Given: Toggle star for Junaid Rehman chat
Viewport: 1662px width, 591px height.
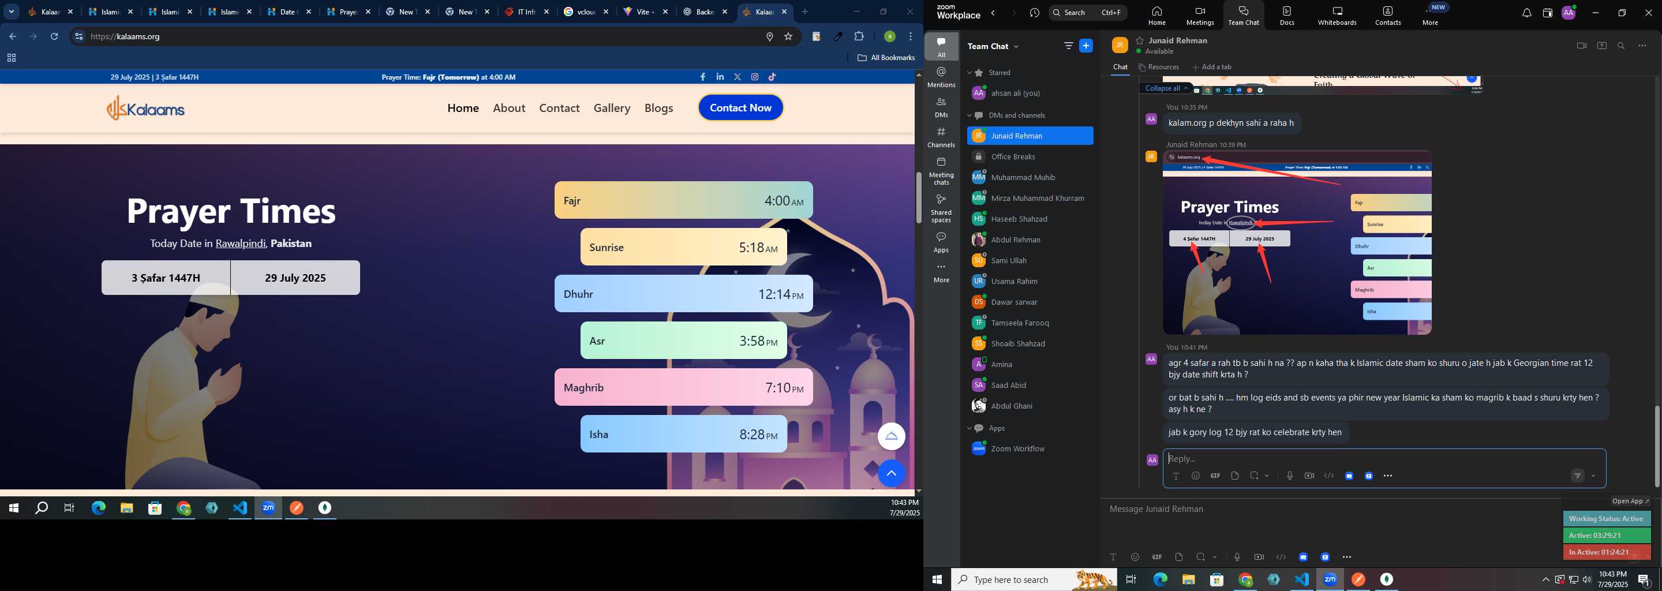Looking at the screenshot, I should (x=1140, y=40).
